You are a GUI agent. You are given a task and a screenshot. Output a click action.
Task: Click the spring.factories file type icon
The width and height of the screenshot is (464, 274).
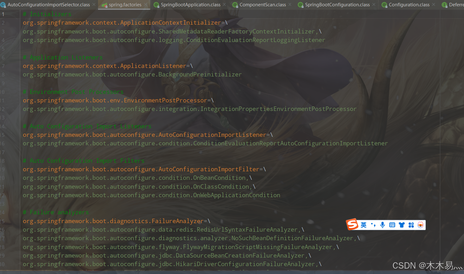[104, 5]
